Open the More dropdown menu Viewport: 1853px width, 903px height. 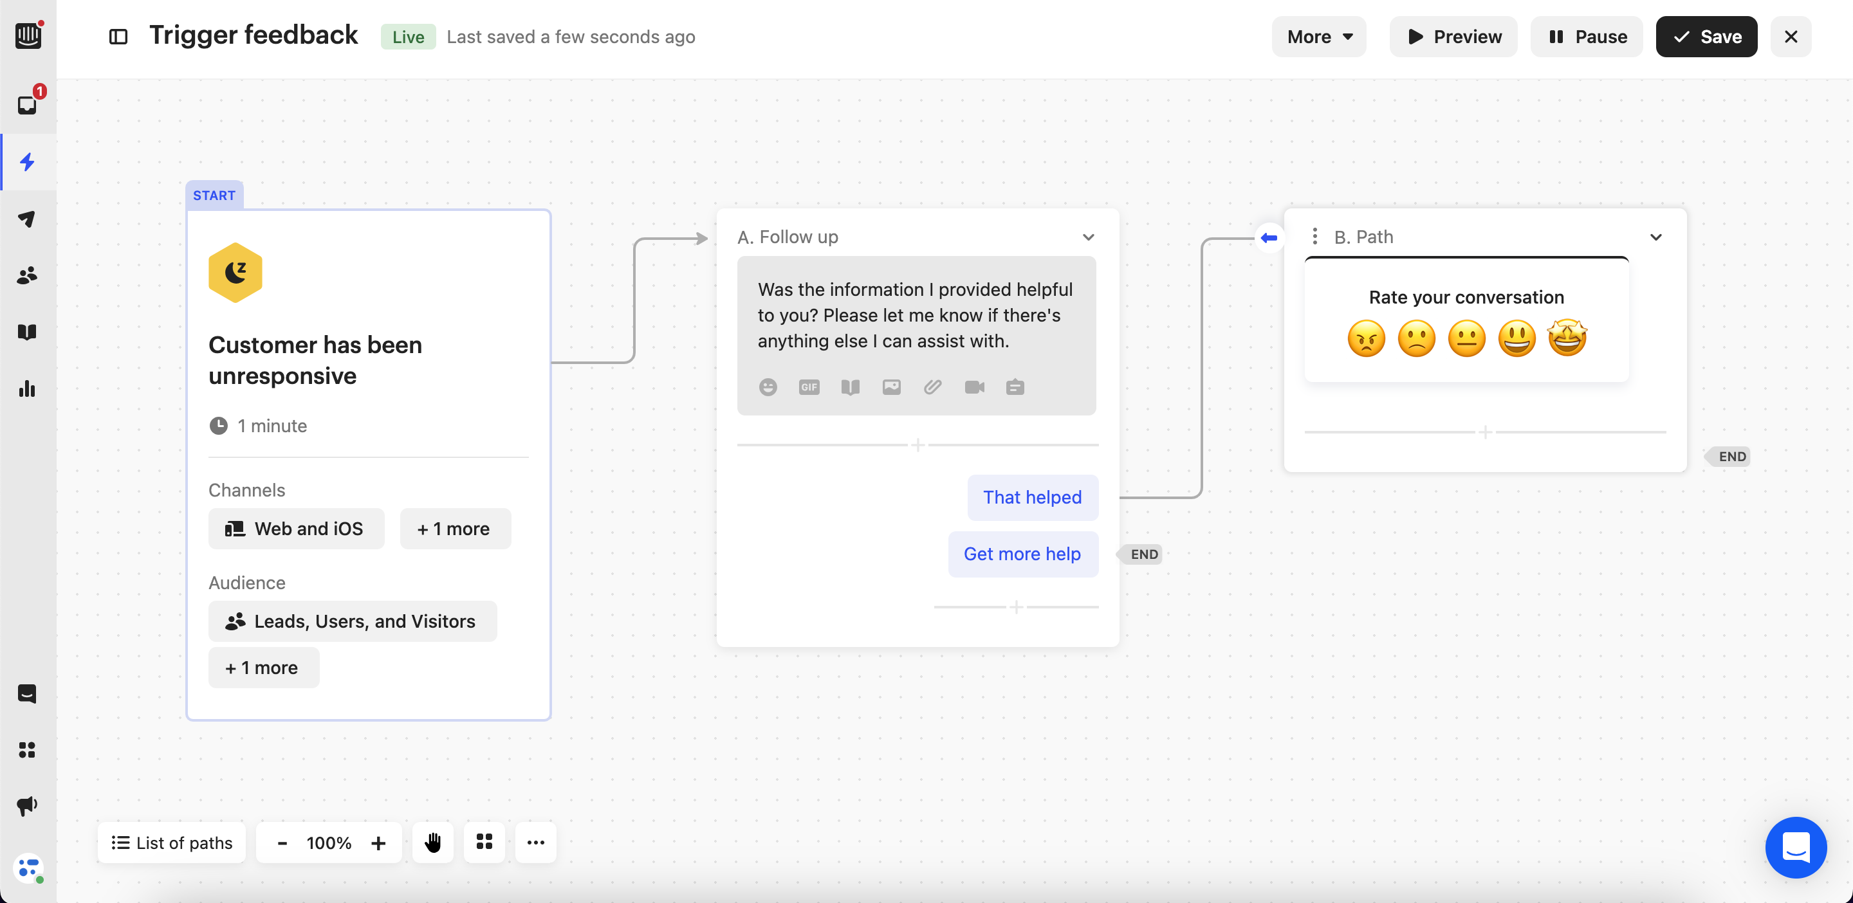point(1318,37)
